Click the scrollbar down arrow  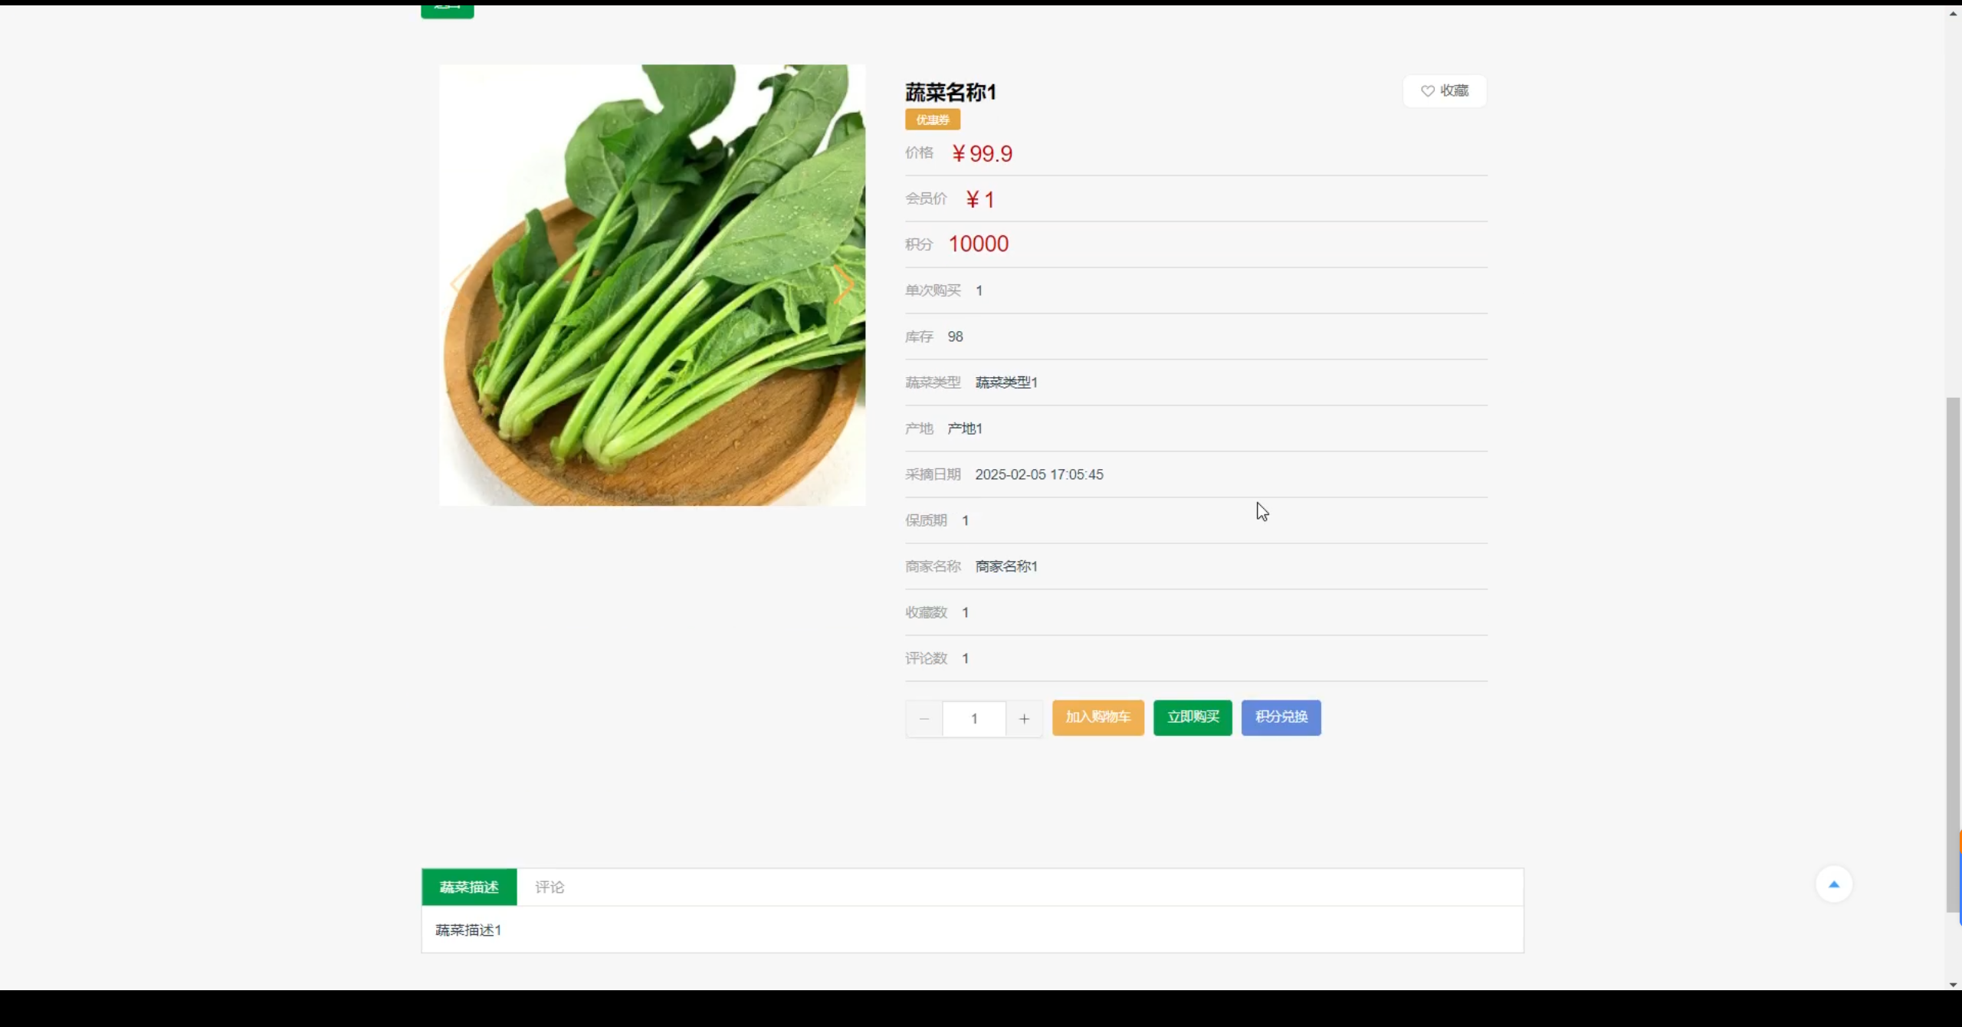coord(1953,984)
